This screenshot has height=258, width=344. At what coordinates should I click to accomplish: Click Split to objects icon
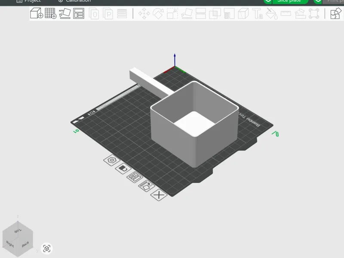[x=94, y=14]
